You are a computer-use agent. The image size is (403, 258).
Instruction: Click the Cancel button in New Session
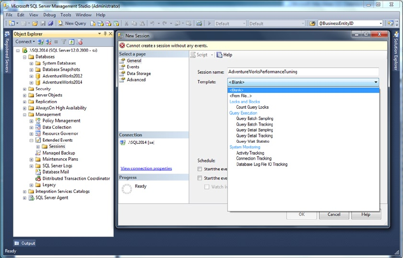tap(334, 214)
